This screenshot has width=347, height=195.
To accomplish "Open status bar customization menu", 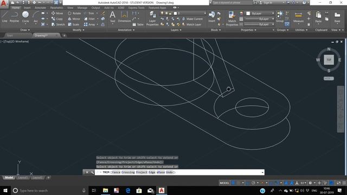I will pyautogui.click(x=344, y=183).
